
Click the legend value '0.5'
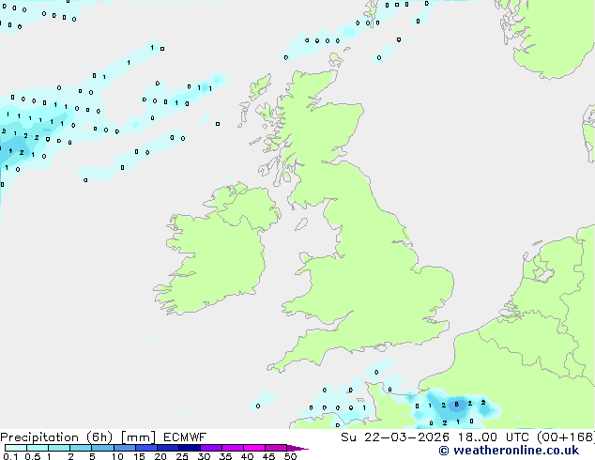33,456
